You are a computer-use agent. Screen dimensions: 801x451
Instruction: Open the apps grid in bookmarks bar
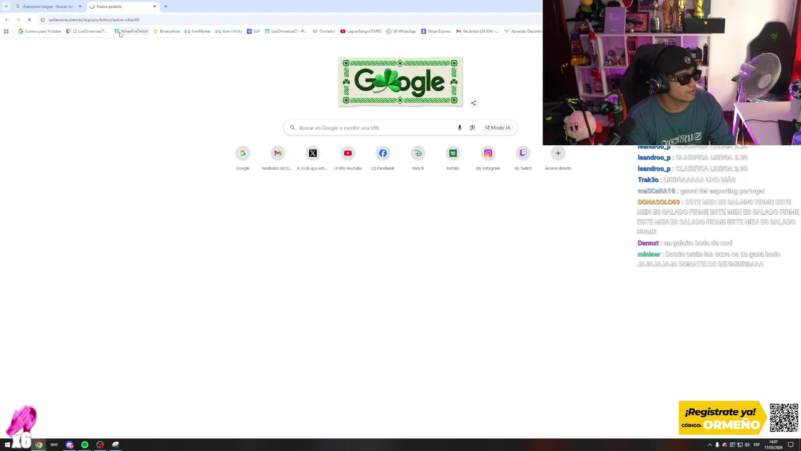6,31
